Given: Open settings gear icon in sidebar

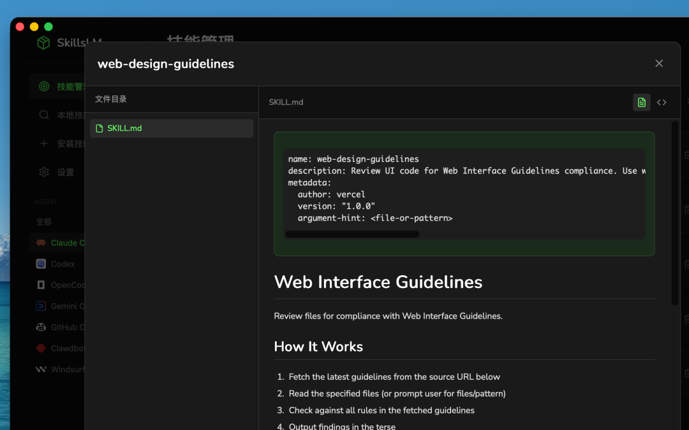Looking at the screenshot, I should click(44, 172).
